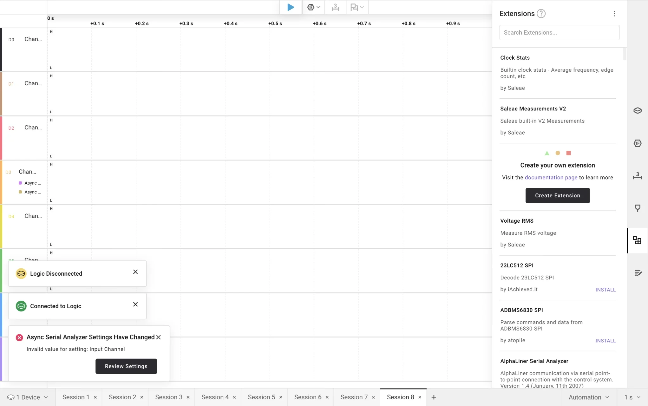Dismiss the Logic Disconnected notification

pyautogui.click(x=135, y=272)
